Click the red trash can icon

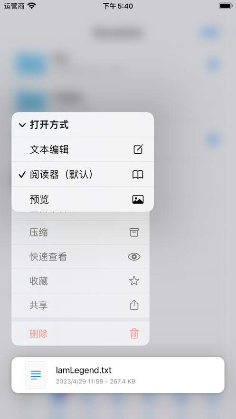click(x=134, y=334)
